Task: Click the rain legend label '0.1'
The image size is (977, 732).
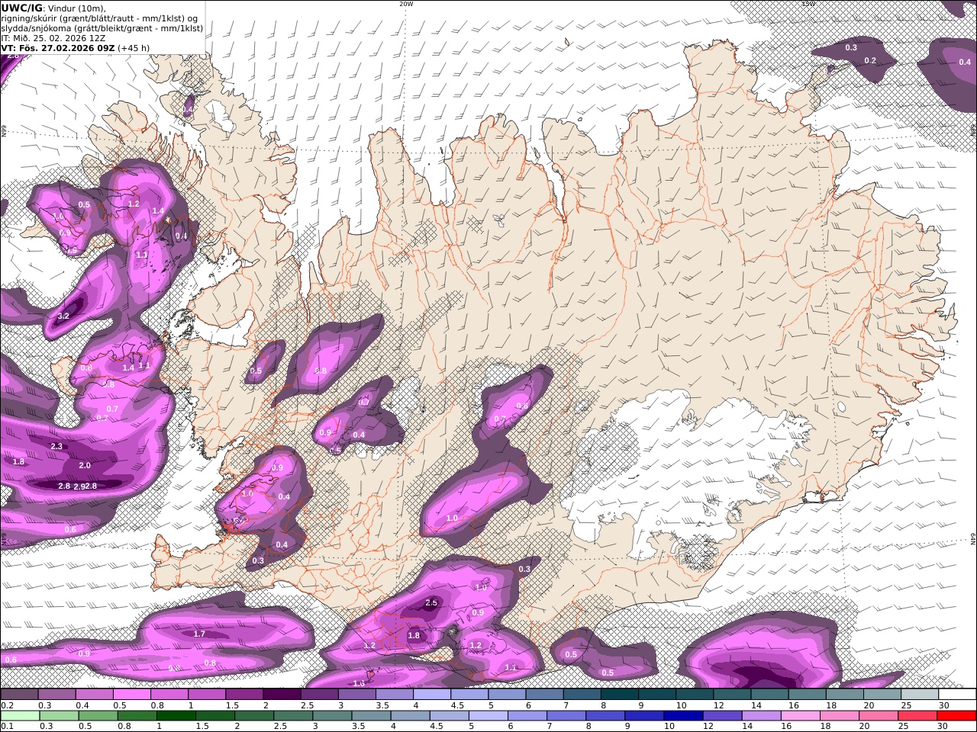Action: click(x=6, y=727)
